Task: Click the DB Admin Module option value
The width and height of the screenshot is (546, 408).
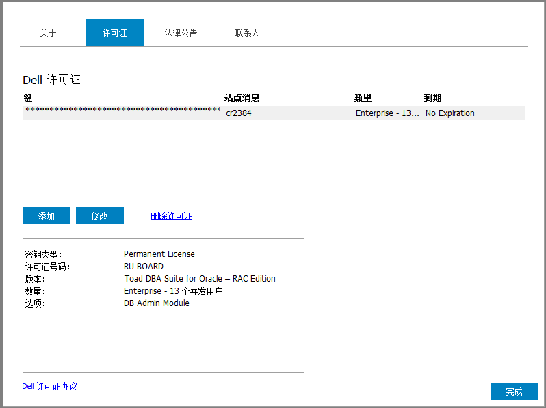Action: coord(157,303)
